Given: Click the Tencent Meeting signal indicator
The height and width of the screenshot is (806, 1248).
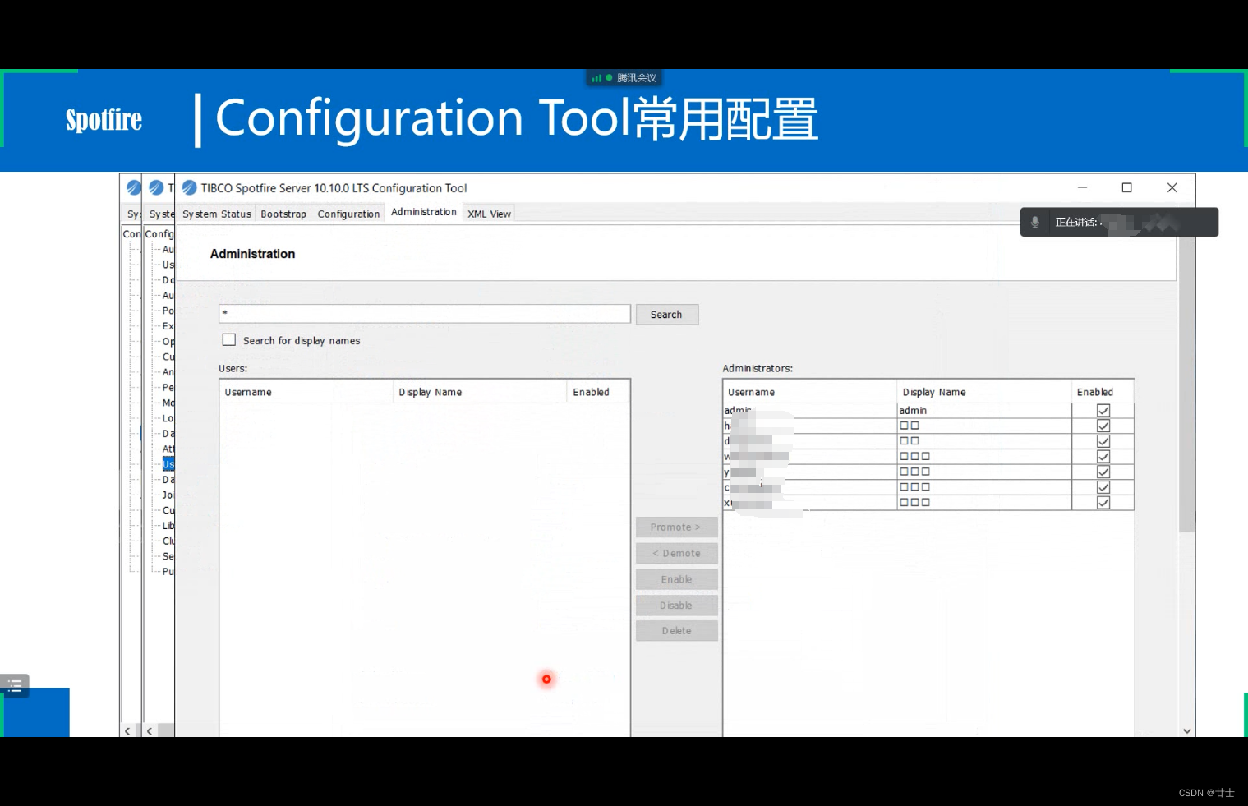Looking at the screenshot, I should pyautogui.click(x=596, y=78).
